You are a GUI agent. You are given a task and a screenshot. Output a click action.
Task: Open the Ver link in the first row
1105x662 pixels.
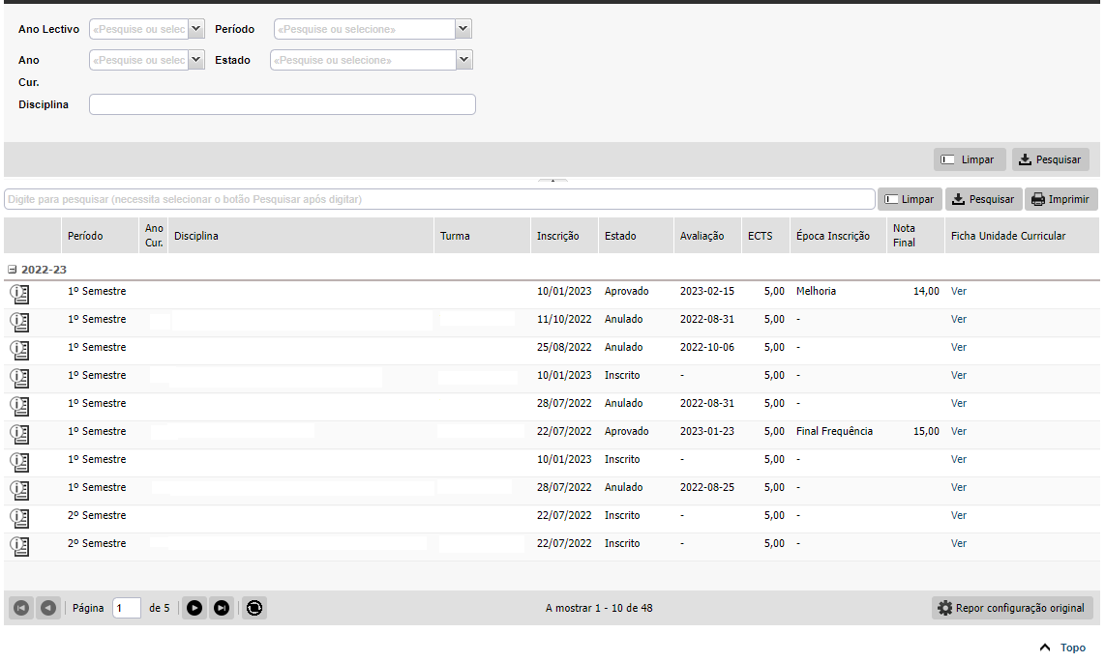[958, 291]
